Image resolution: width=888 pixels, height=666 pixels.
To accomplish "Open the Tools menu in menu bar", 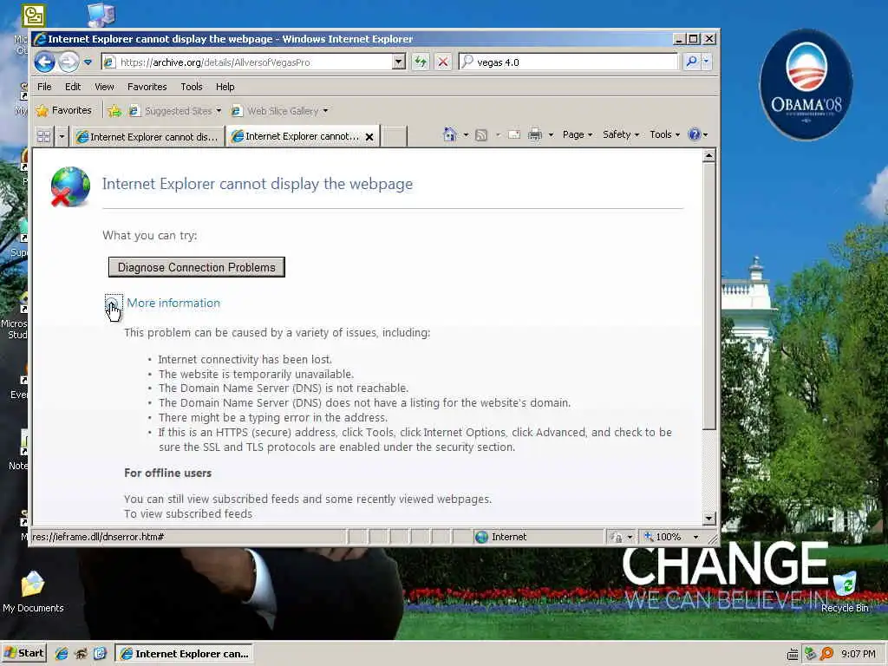I will 192,87.
